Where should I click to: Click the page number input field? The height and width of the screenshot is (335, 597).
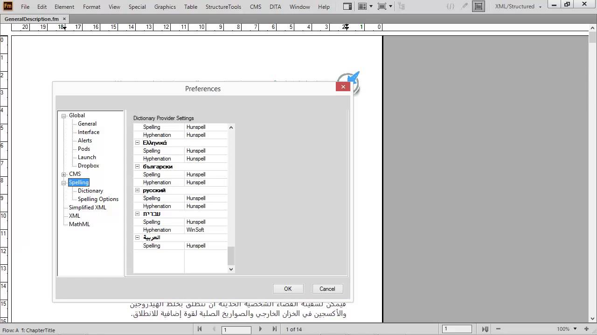click(236, 329)
